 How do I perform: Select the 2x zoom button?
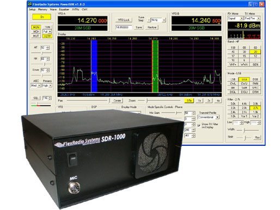[x=209, y=101]
